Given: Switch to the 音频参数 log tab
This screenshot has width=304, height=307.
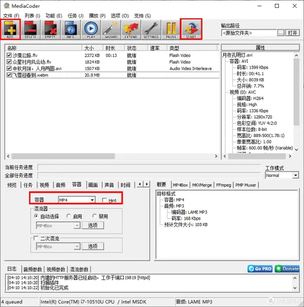Looking at the screenshot, I should 33,270.
